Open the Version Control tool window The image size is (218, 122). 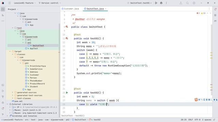click(3, 115)
